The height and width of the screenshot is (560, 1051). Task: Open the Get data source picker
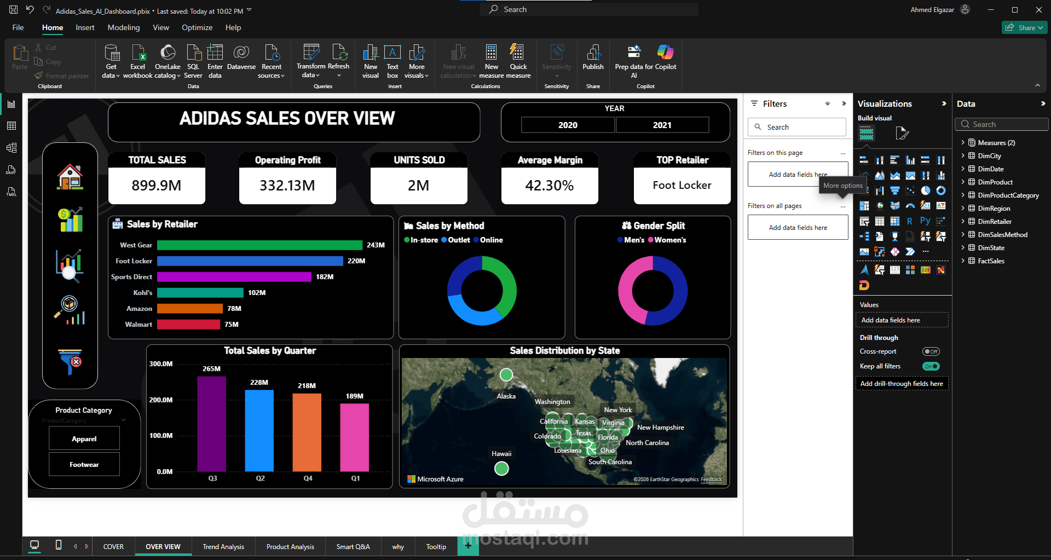[112, 61]
